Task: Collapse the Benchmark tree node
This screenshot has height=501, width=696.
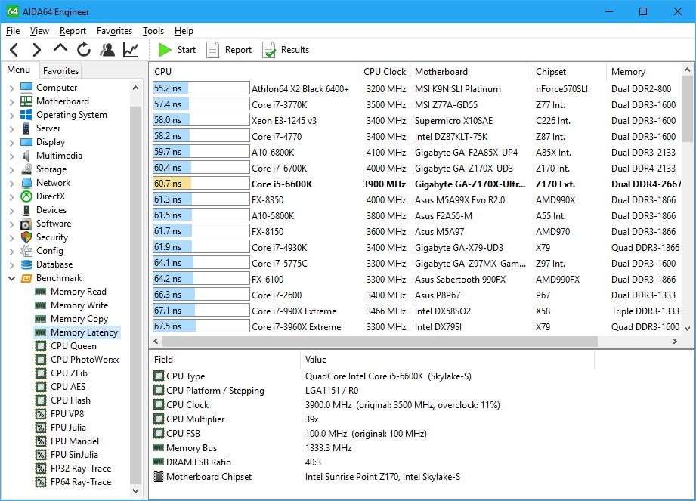Action: click(x=11, y=278)
